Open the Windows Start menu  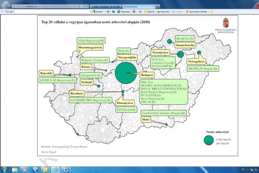[4, 170]
